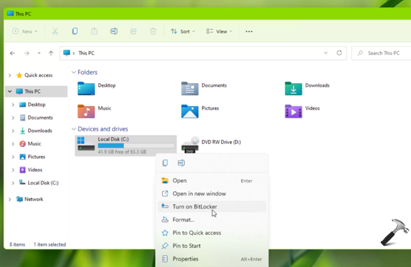Select the Desktop folder icon
411x267 pixels.
click(x=86, y=88)
